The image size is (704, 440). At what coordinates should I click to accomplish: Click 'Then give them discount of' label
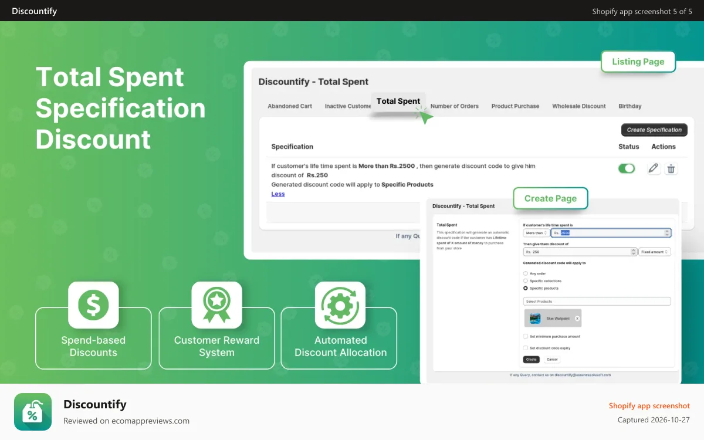pyautogui.click(x=546, y=244)
